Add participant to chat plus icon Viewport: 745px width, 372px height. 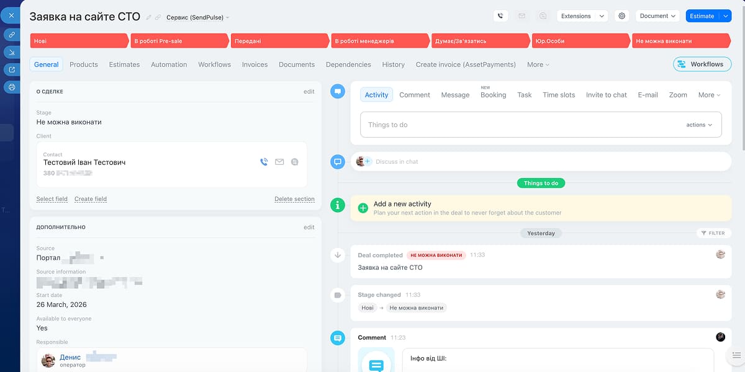tap(367, 161)
